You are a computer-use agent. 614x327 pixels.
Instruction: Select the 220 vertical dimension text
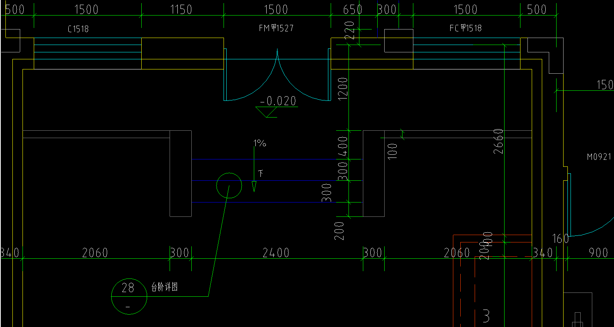click(350, 30)
